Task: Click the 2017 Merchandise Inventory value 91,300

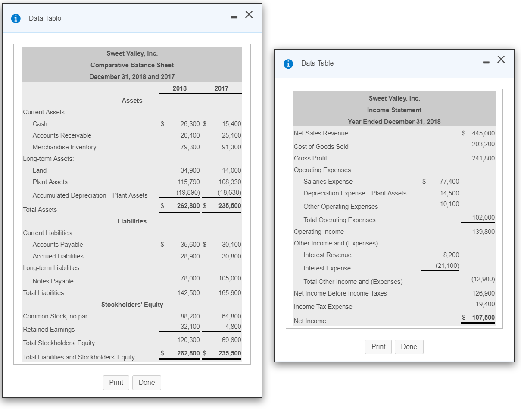Action: 231,147
